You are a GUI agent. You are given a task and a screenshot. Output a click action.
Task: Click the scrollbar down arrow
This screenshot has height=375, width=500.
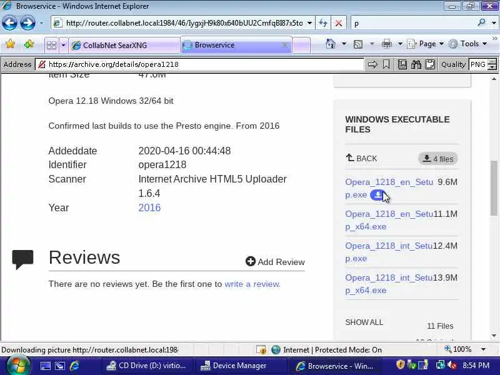click(494, 336)
